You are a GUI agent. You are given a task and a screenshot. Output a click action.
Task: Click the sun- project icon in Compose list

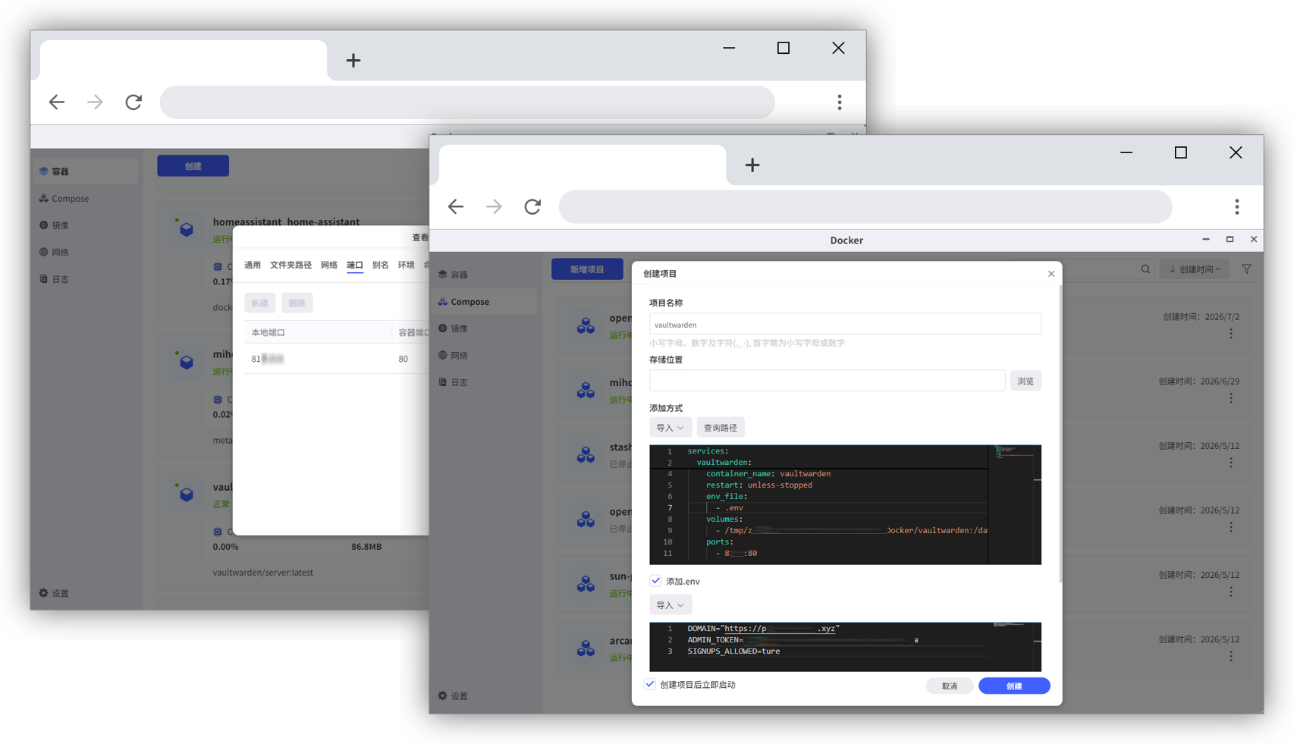tap(586, 583)
